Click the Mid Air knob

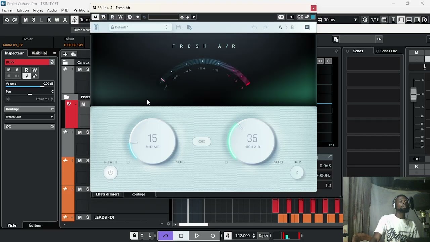153,141
